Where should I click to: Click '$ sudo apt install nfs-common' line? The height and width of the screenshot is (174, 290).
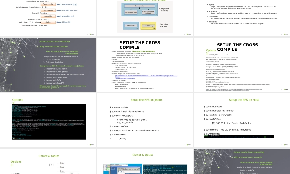(x=219, y=111)
